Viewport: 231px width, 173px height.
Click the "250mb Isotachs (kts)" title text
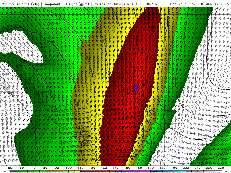(21, 4)
